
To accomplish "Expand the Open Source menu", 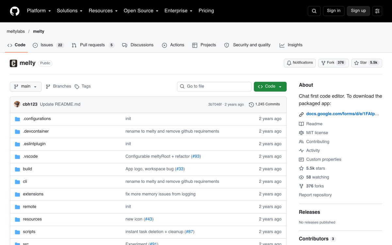I will pos(141,11).
